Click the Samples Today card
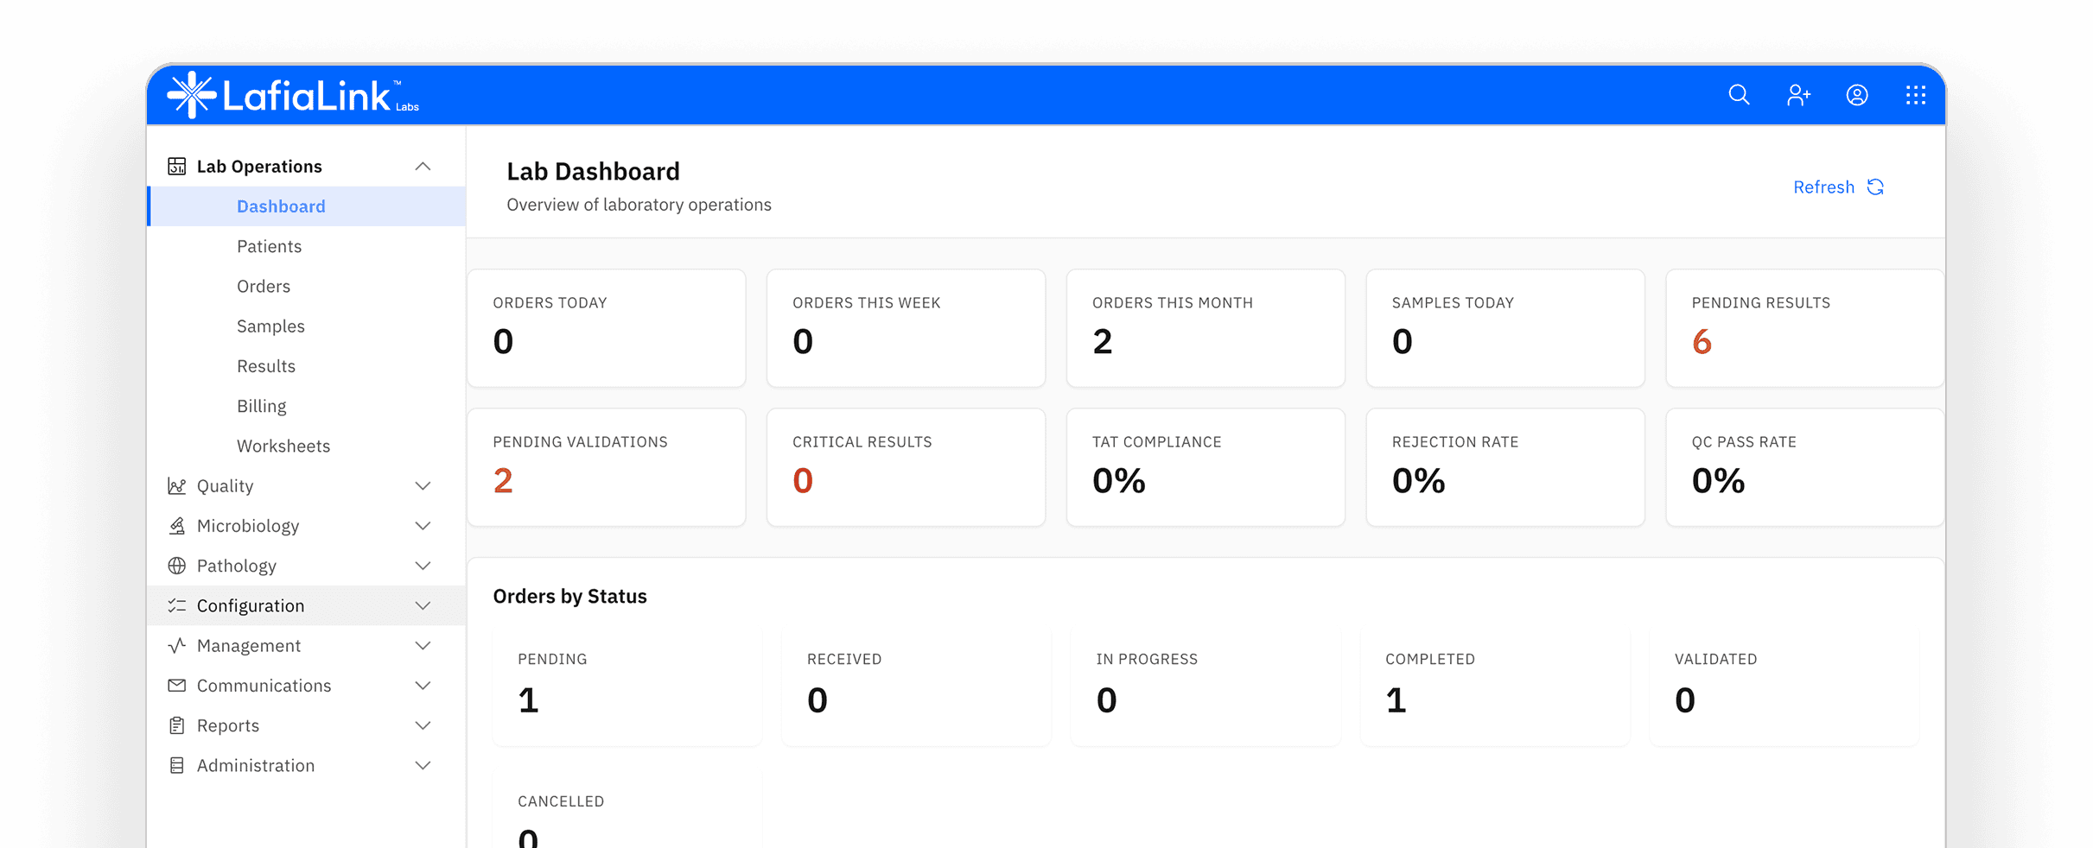2093x848 pixels. coord(1505,328)
